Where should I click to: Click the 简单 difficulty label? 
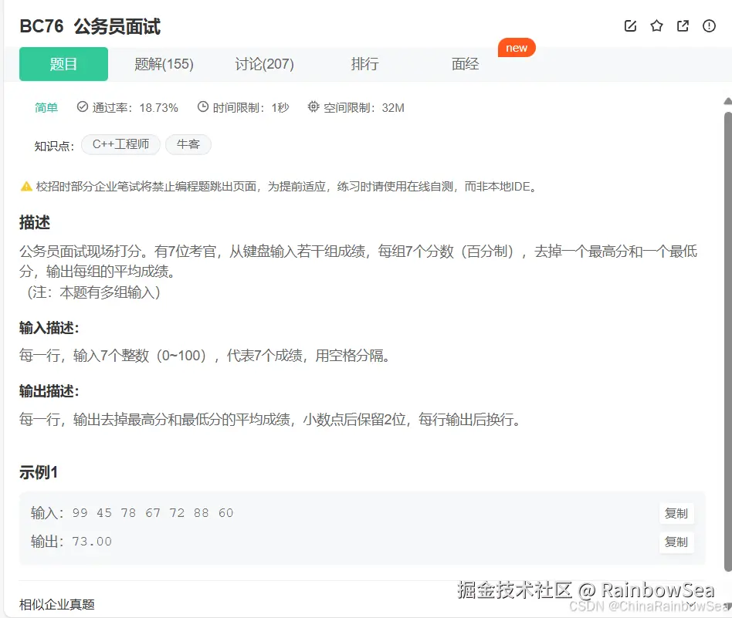[x=46, y=107]
